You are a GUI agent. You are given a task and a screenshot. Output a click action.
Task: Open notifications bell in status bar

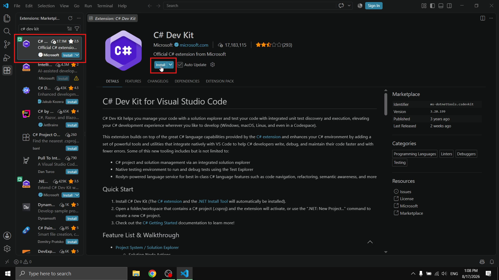pos(492,262)
